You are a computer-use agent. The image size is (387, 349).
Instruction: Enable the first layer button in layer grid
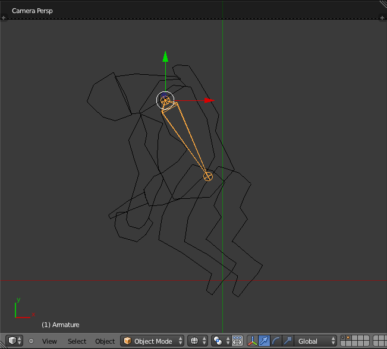[344, 338]
